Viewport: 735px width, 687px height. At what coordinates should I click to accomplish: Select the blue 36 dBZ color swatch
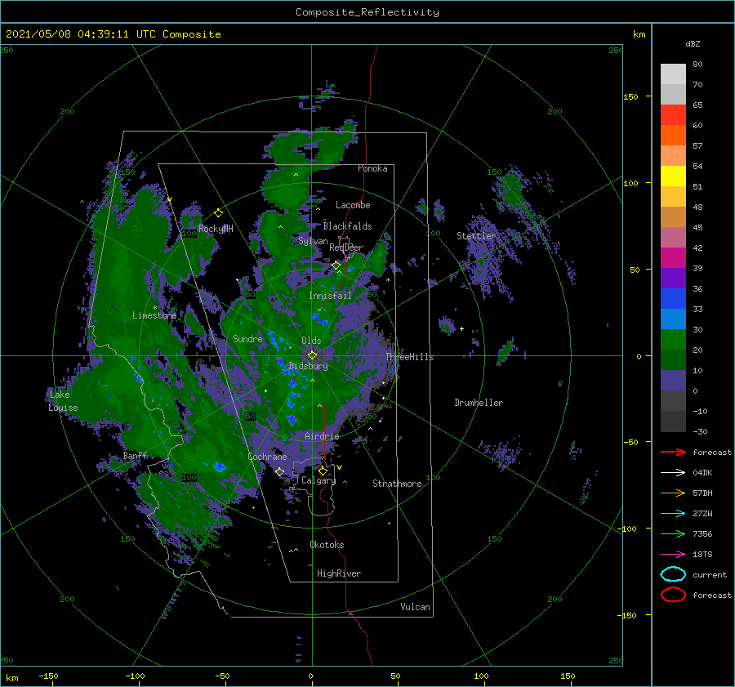(x=673, y=298)
